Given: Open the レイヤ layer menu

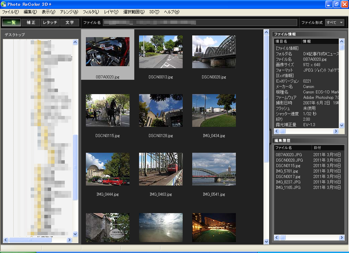Looking at the screenshot, I should 111,12.
